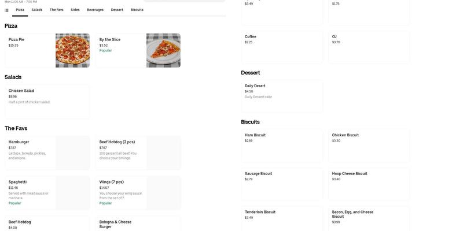Open the Tenderloin Biscuit item
The height and width of the screenshot is (231, 463).
click(282, 218)
